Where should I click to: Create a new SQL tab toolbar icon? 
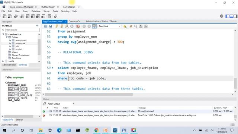[x=4, y=16]
